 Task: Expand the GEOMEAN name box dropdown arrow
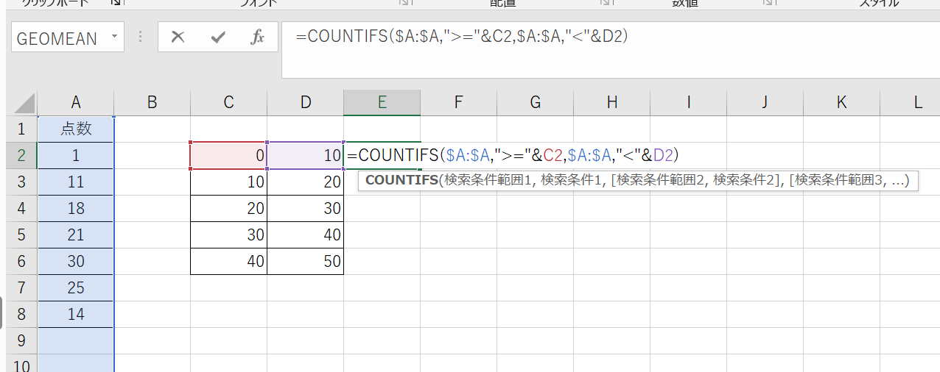[x=114, y=37]
